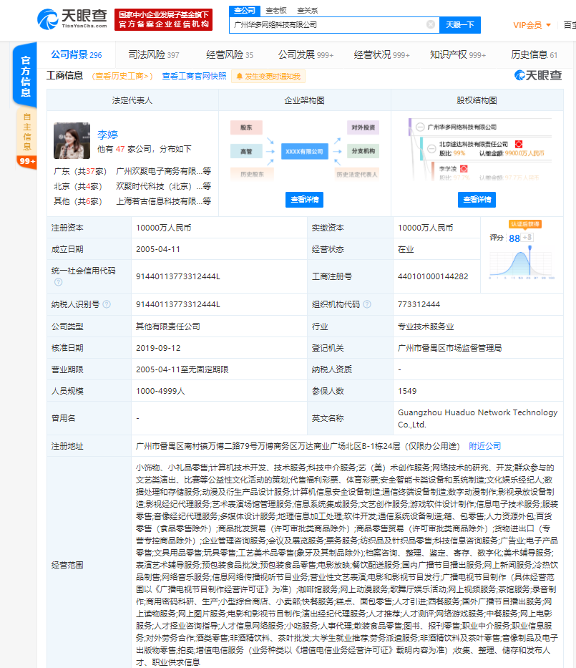The width and height of the screenshot is (576, 668).
Task: Click the 1000-4999人 staff size value
Action: 160,391
